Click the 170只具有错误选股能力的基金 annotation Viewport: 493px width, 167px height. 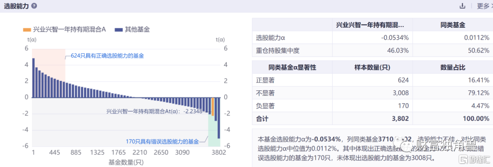pos(163,141)
